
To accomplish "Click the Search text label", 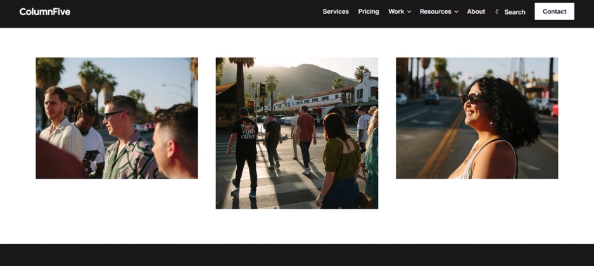I will click(514, 12).
